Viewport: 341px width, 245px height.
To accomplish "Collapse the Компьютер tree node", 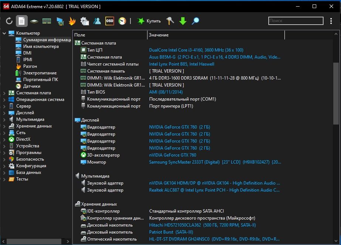I will coord(4,33).
